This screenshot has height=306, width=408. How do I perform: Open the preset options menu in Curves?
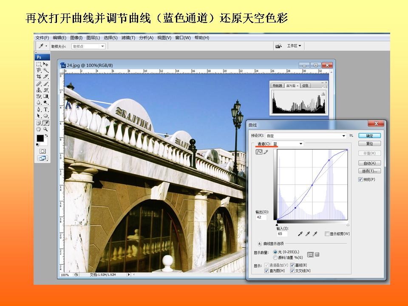(351, 136)
